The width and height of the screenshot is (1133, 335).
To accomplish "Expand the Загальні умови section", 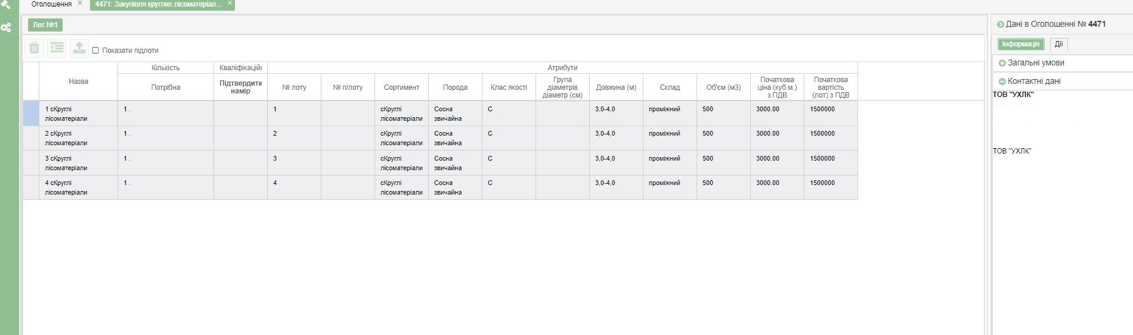I will [x=1002, y=63].
